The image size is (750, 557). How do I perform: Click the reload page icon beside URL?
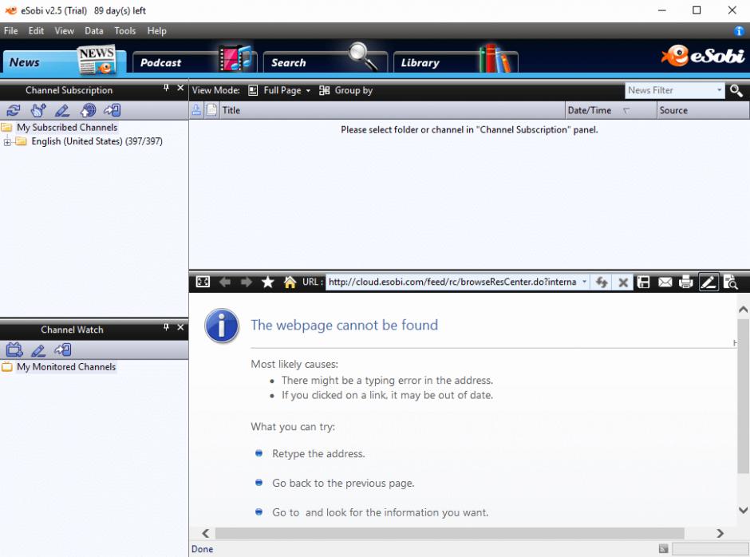point(602,282)
